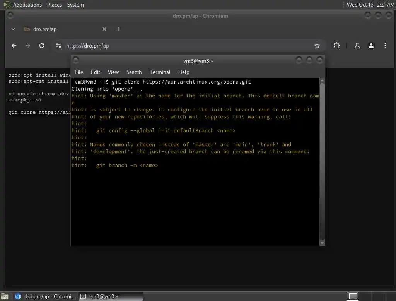Viewport: 396px width, 301px height.
Task: Switch to Chromium in the taskbar
Action: tap(46, 296)
